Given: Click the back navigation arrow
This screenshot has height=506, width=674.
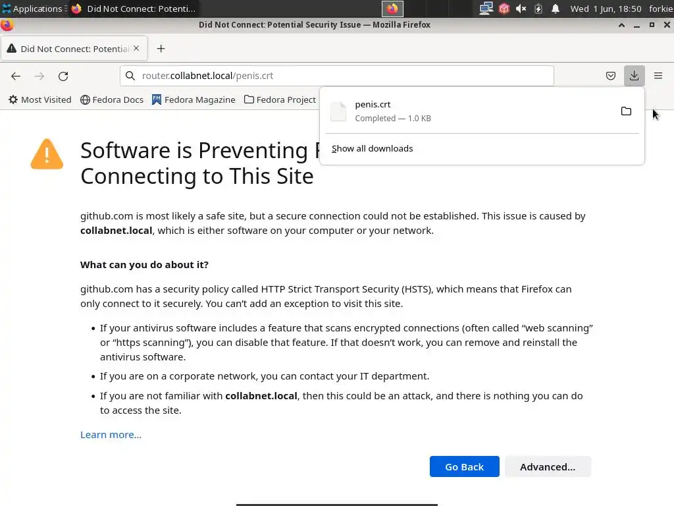Looking at the screenshot, I should point(16,76).
